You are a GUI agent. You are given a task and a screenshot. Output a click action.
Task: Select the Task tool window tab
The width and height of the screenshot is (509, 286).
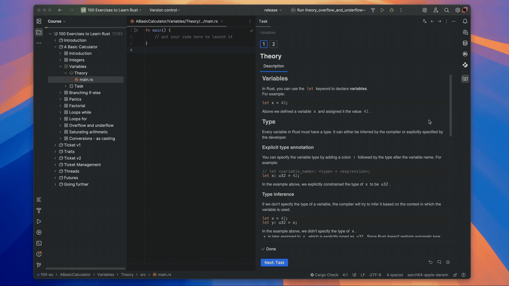(x=263, y=21)
